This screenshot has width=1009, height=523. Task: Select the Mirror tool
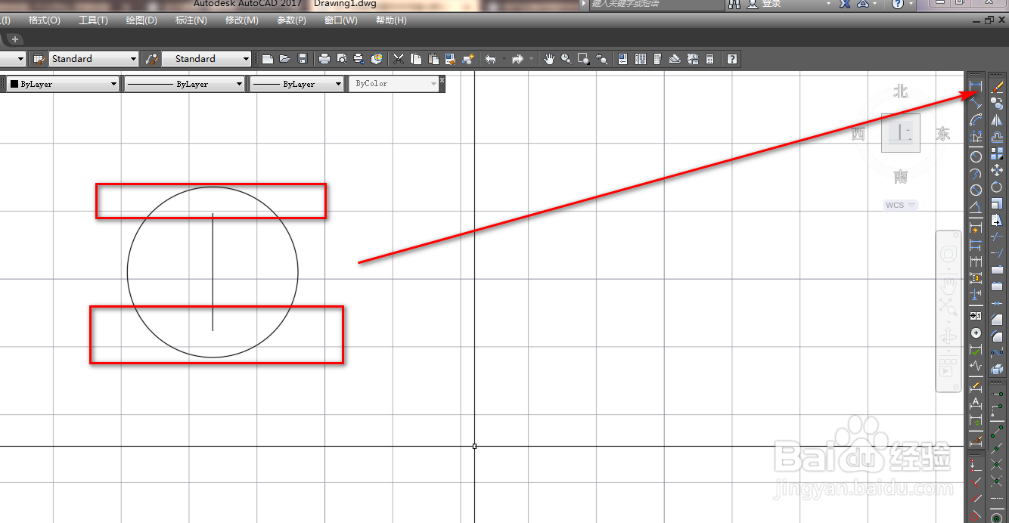click(996, 120)
